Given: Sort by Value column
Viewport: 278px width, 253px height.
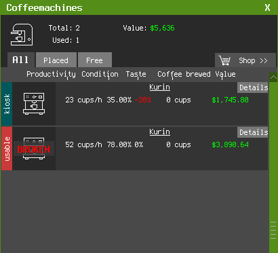Looking at the screenshot, I should click(225, 74).
